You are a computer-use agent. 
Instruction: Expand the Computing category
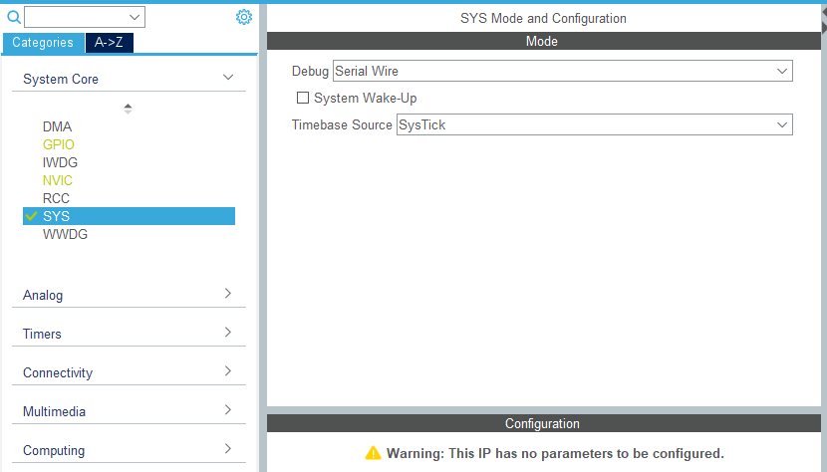[228, 449]
